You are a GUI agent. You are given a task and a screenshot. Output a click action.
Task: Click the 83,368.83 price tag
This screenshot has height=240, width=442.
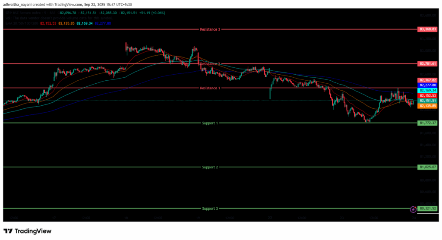tap(427, 29)
